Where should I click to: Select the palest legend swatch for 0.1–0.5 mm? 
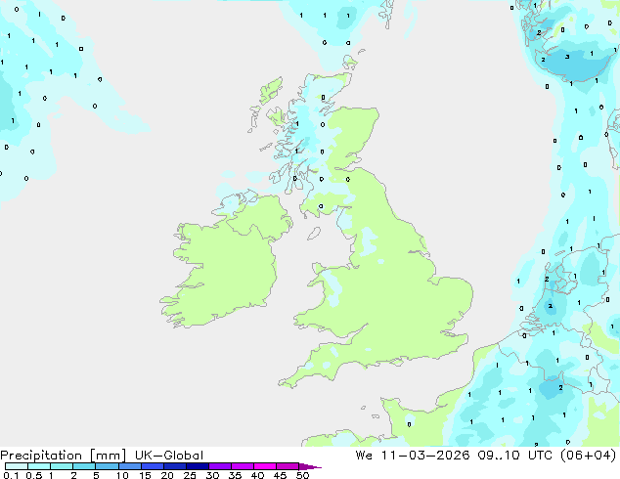click(17, 466)
